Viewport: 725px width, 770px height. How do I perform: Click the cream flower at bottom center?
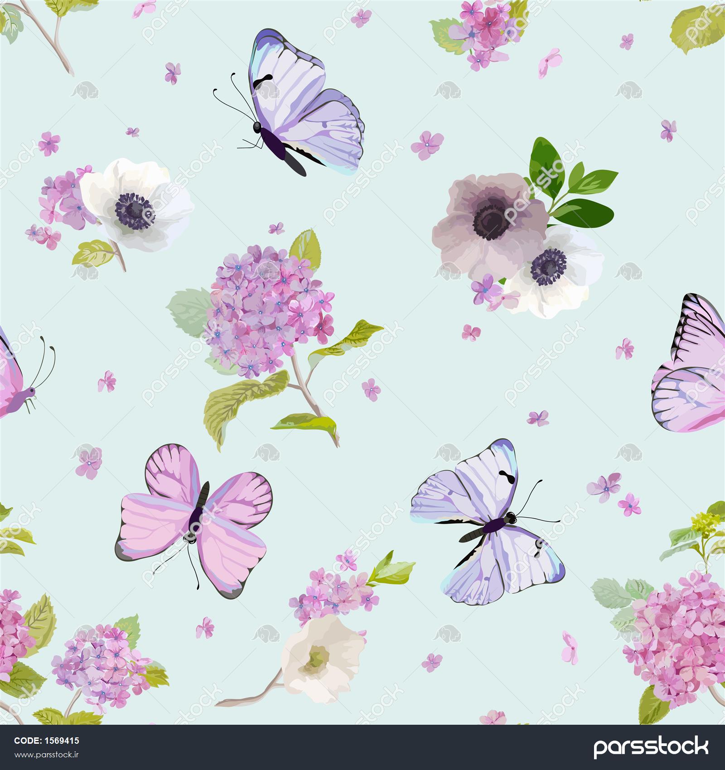(x=322, y=652)
